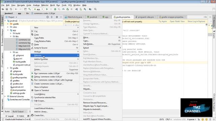Viewport: 216px width, 121px height.
Task: Toggle the TODO tool window button
Action: click(x=20, y=116)
